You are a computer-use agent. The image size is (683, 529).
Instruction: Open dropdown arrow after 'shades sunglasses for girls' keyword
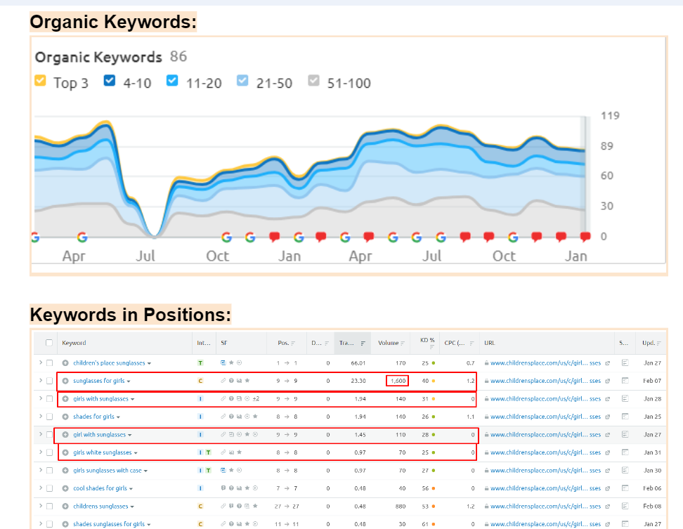(148, 525)
